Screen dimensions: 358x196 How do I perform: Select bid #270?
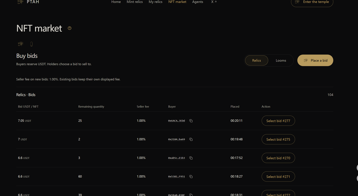(278, 158)
